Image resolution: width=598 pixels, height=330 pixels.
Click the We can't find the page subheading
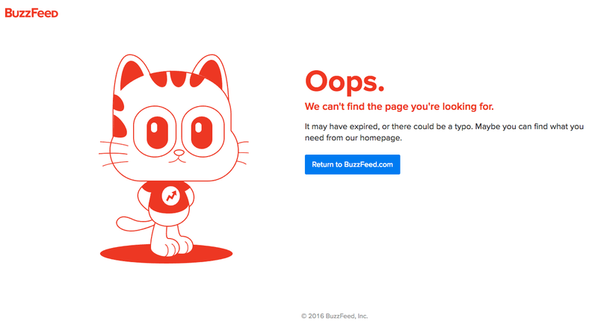[x=399, y=106]
